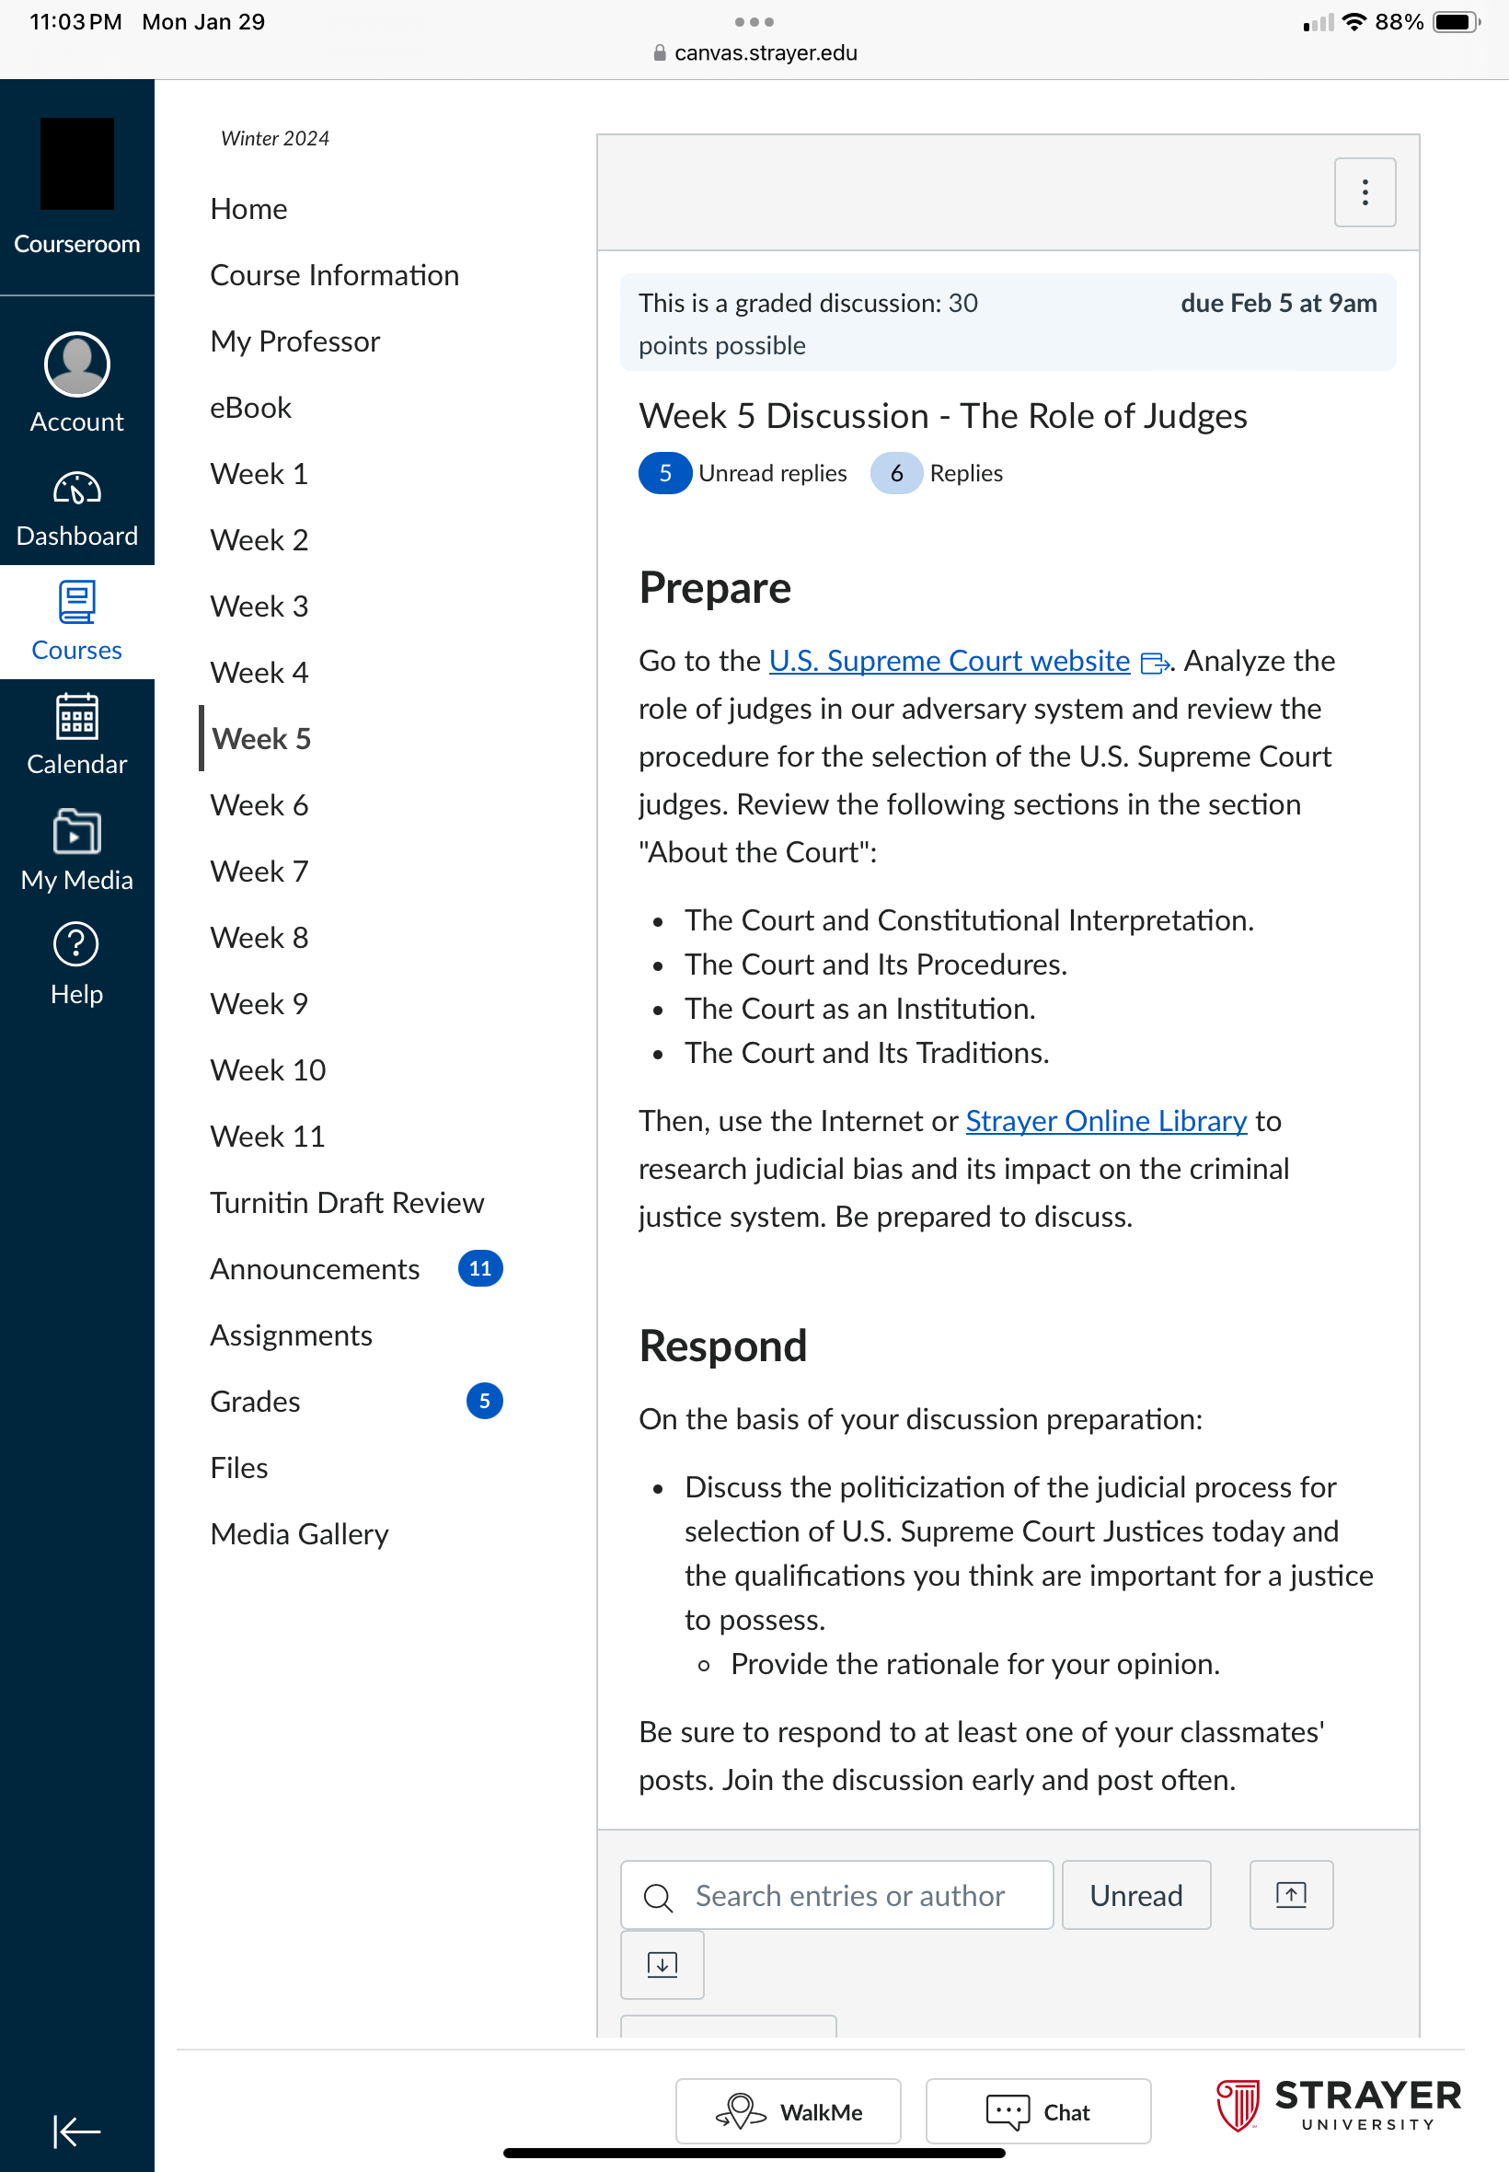Open the Strayer Online Library link
Screen dimensions: 1509x2172
(x=1105, y=1119)
